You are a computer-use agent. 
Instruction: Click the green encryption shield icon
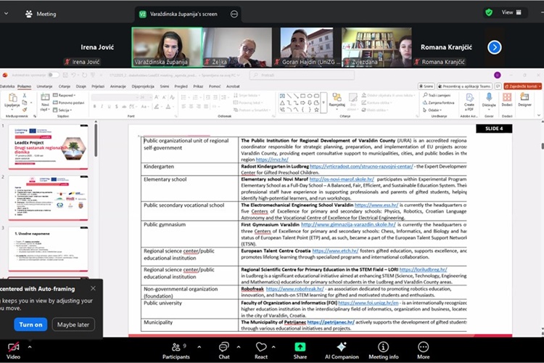pyautogui.click(x=489, y=12)
